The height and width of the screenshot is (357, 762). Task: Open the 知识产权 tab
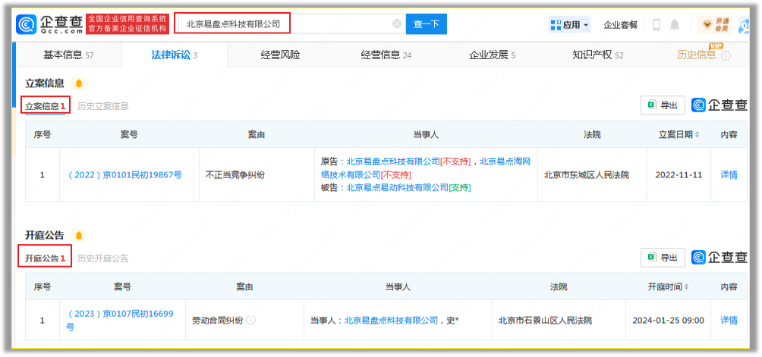click(598, 55)
